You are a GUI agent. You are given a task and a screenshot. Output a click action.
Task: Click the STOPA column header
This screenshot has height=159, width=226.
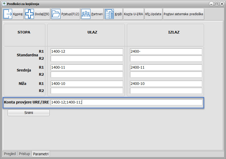[24, 32]
